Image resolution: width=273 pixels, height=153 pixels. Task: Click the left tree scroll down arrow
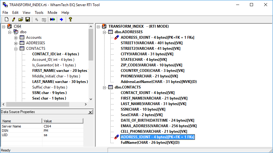point(91,99)
